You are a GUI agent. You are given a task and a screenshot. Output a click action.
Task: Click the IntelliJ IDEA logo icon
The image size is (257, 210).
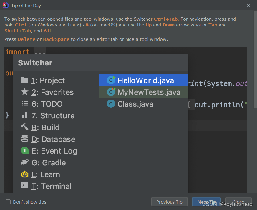point(5,5)
